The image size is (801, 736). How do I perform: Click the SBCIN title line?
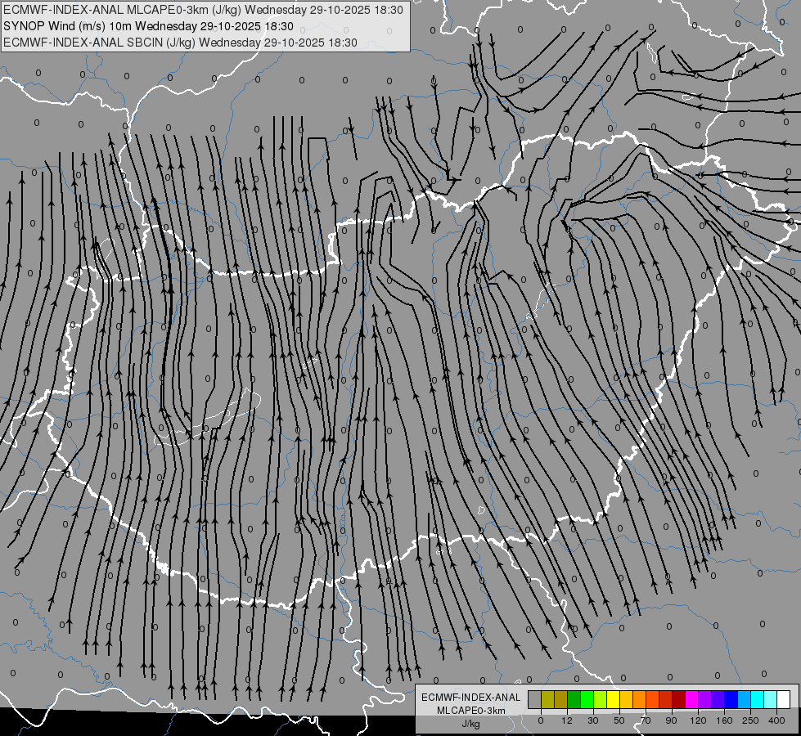(180, 43)
